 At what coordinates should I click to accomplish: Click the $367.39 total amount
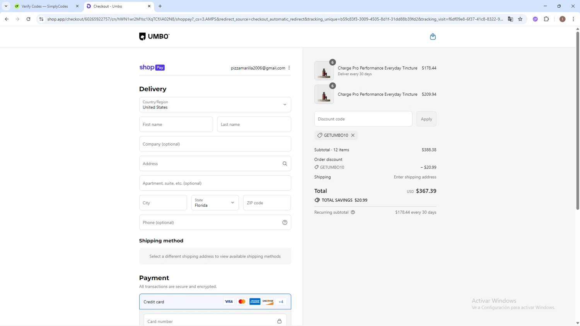[426, 191]
